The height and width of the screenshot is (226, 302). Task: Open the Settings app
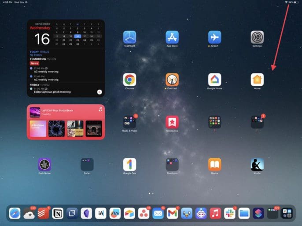click(257, 37)
